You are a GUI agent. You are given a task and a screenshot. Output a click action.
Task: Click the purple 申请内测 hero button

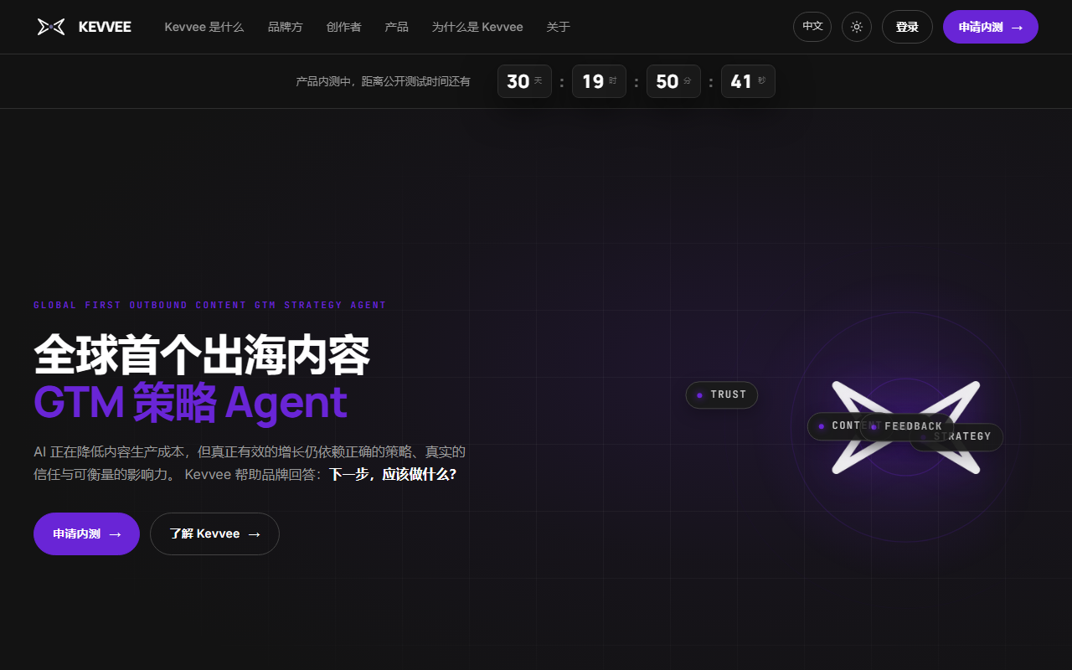coord(86,533)
